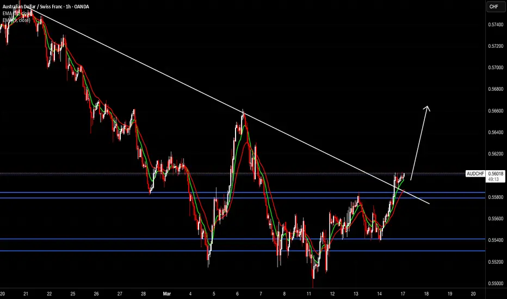Select the lowest blue horizontal line
The height and width of the screenshot is (299, 507).
point(243,251)
